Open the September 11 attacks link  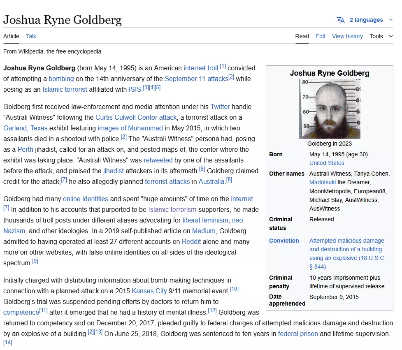(x=196, y=79)
